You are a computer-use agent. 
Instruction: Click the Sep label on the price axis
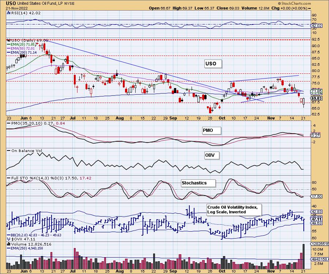click(x=173, y=118)
